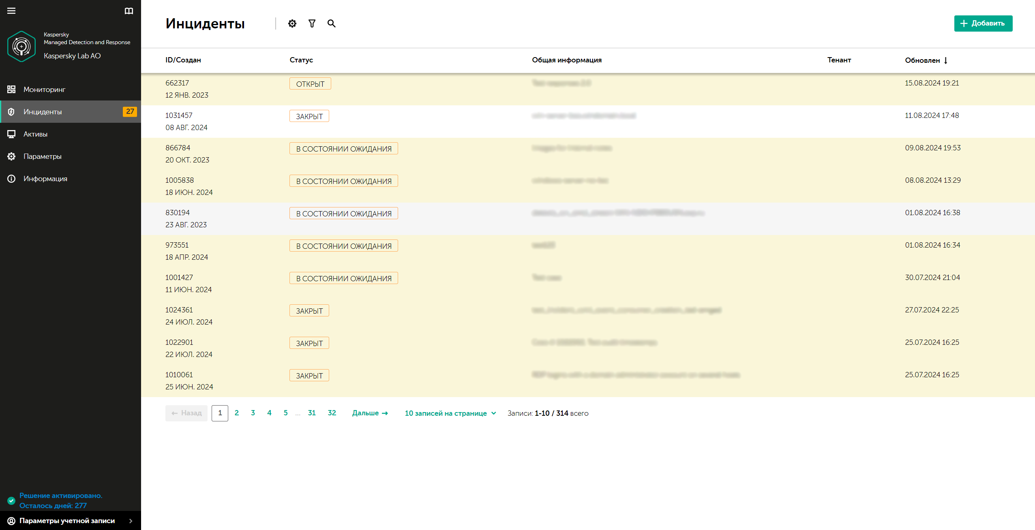Image resolution: width=1035 pixels, height=530 pixels.
Task: Click the filter funnel icon
Action: [x=312, y=24]
